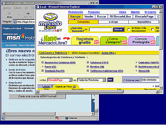
Task: Click the red arrow next to ¿Nuevo en MercadoLibre?
Action: [x=66, y=38]
